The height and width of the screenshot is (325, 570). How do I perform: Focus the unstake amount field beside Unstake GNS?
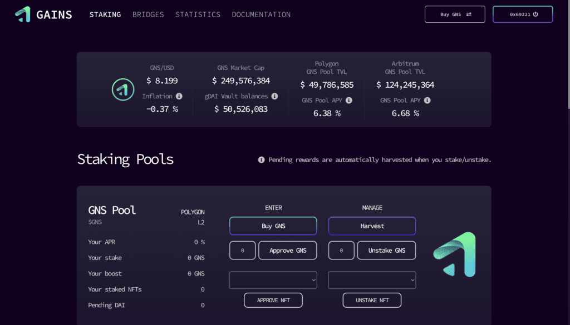click(341, 251)
